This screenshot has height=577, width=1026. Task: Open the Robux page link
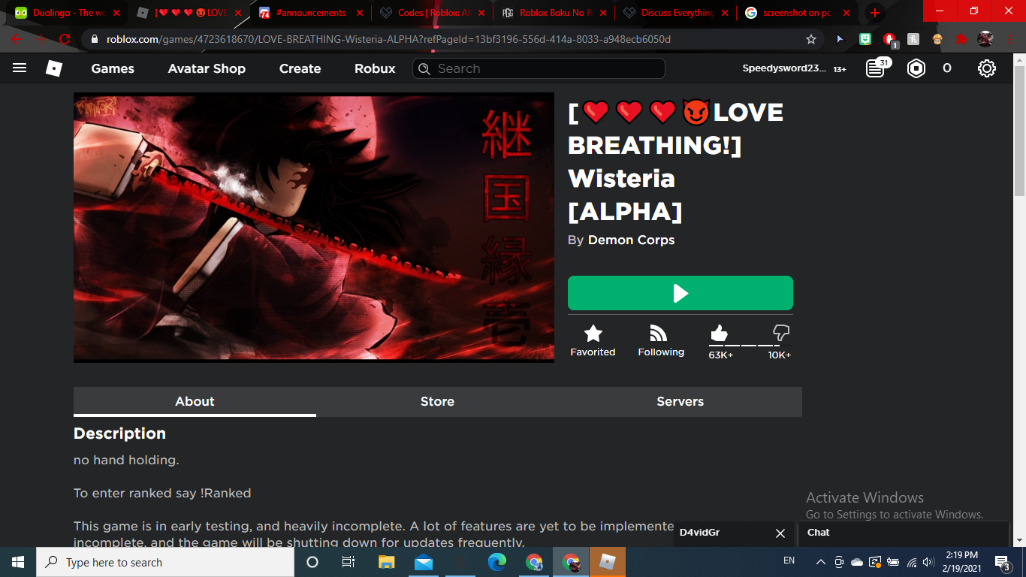[x=375, y=68]
